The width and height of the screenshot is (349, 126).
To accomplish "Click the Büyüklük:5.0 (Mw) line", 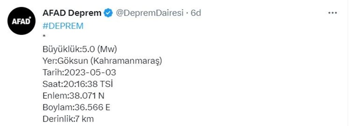I will (80, 50).
